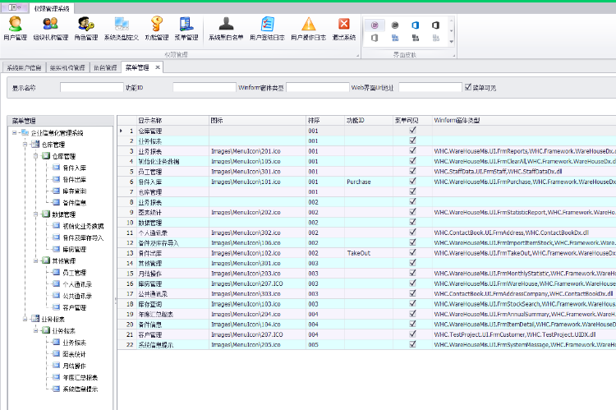Switch to the 系统用户信息 tab
Screen dimensions: 616x410
[x=24, y=67]
